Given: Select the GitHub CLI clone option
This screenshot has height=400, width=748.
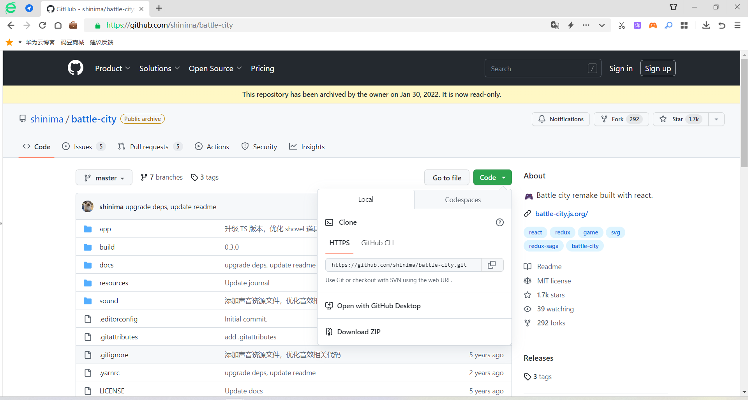Looking at the screenshot, I should point(378,243).
